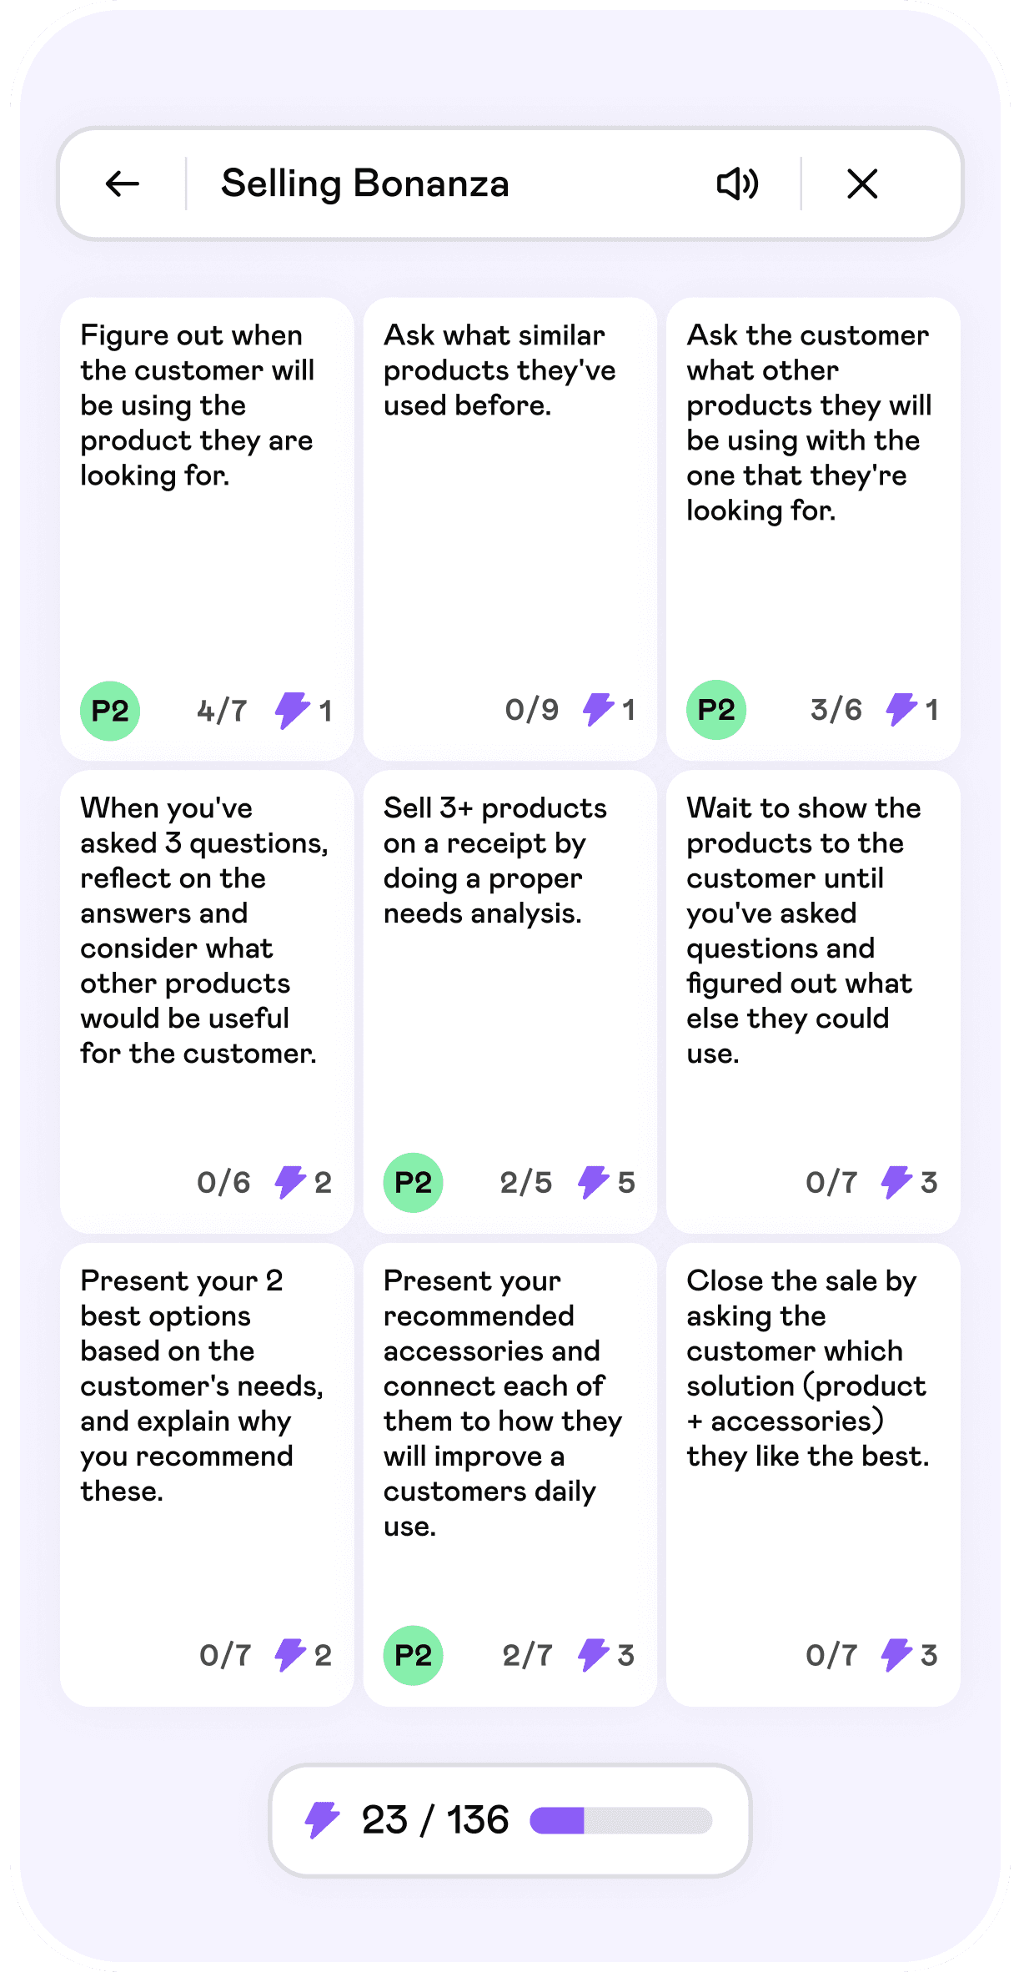Open 'Ask what similar products' card
Image resolution: width=1019 pixels, height=1972 pixels.
(510, 501)
